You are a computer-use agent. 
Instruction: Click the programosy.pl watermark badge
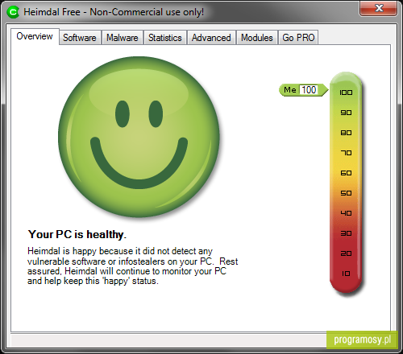tap(362, 340)
